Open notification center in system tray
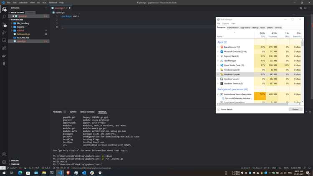Viewport: 313px width, 176px height. coord(308,173)
